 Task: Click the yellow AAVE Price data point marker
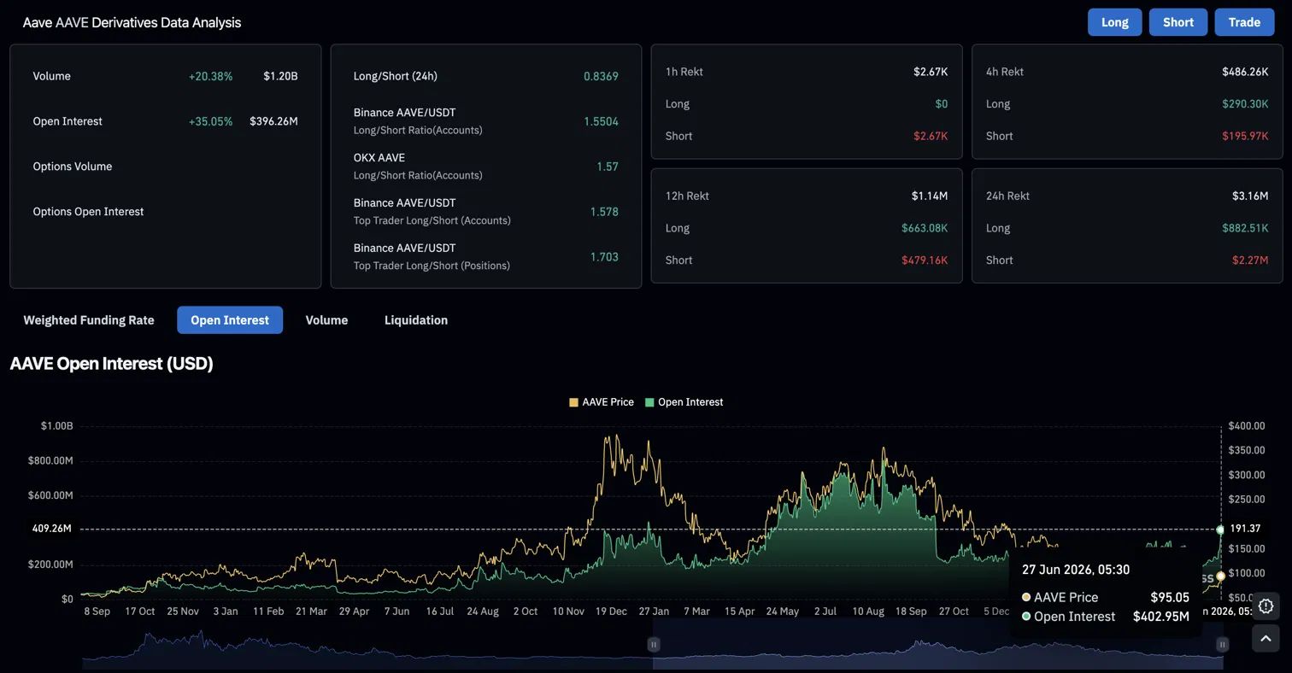(1220, 576)
